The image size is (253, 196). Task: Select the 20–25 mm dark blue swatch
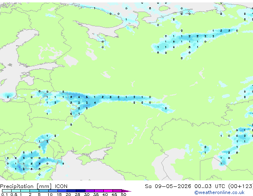71,191
